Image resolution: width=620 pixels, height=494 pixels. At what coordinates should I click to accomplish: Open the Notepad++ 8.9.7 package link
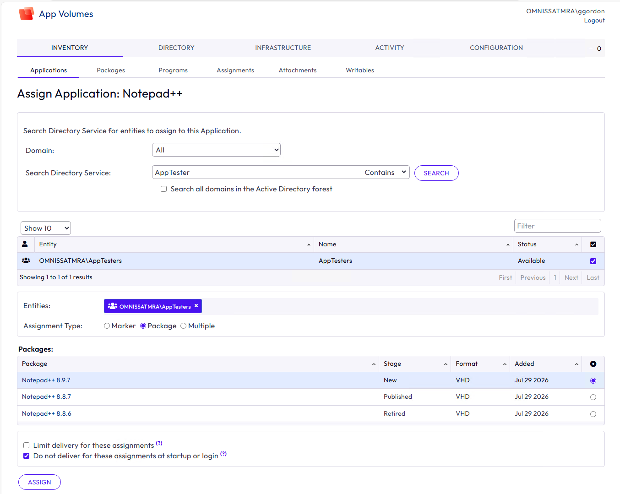coord(46,380)
